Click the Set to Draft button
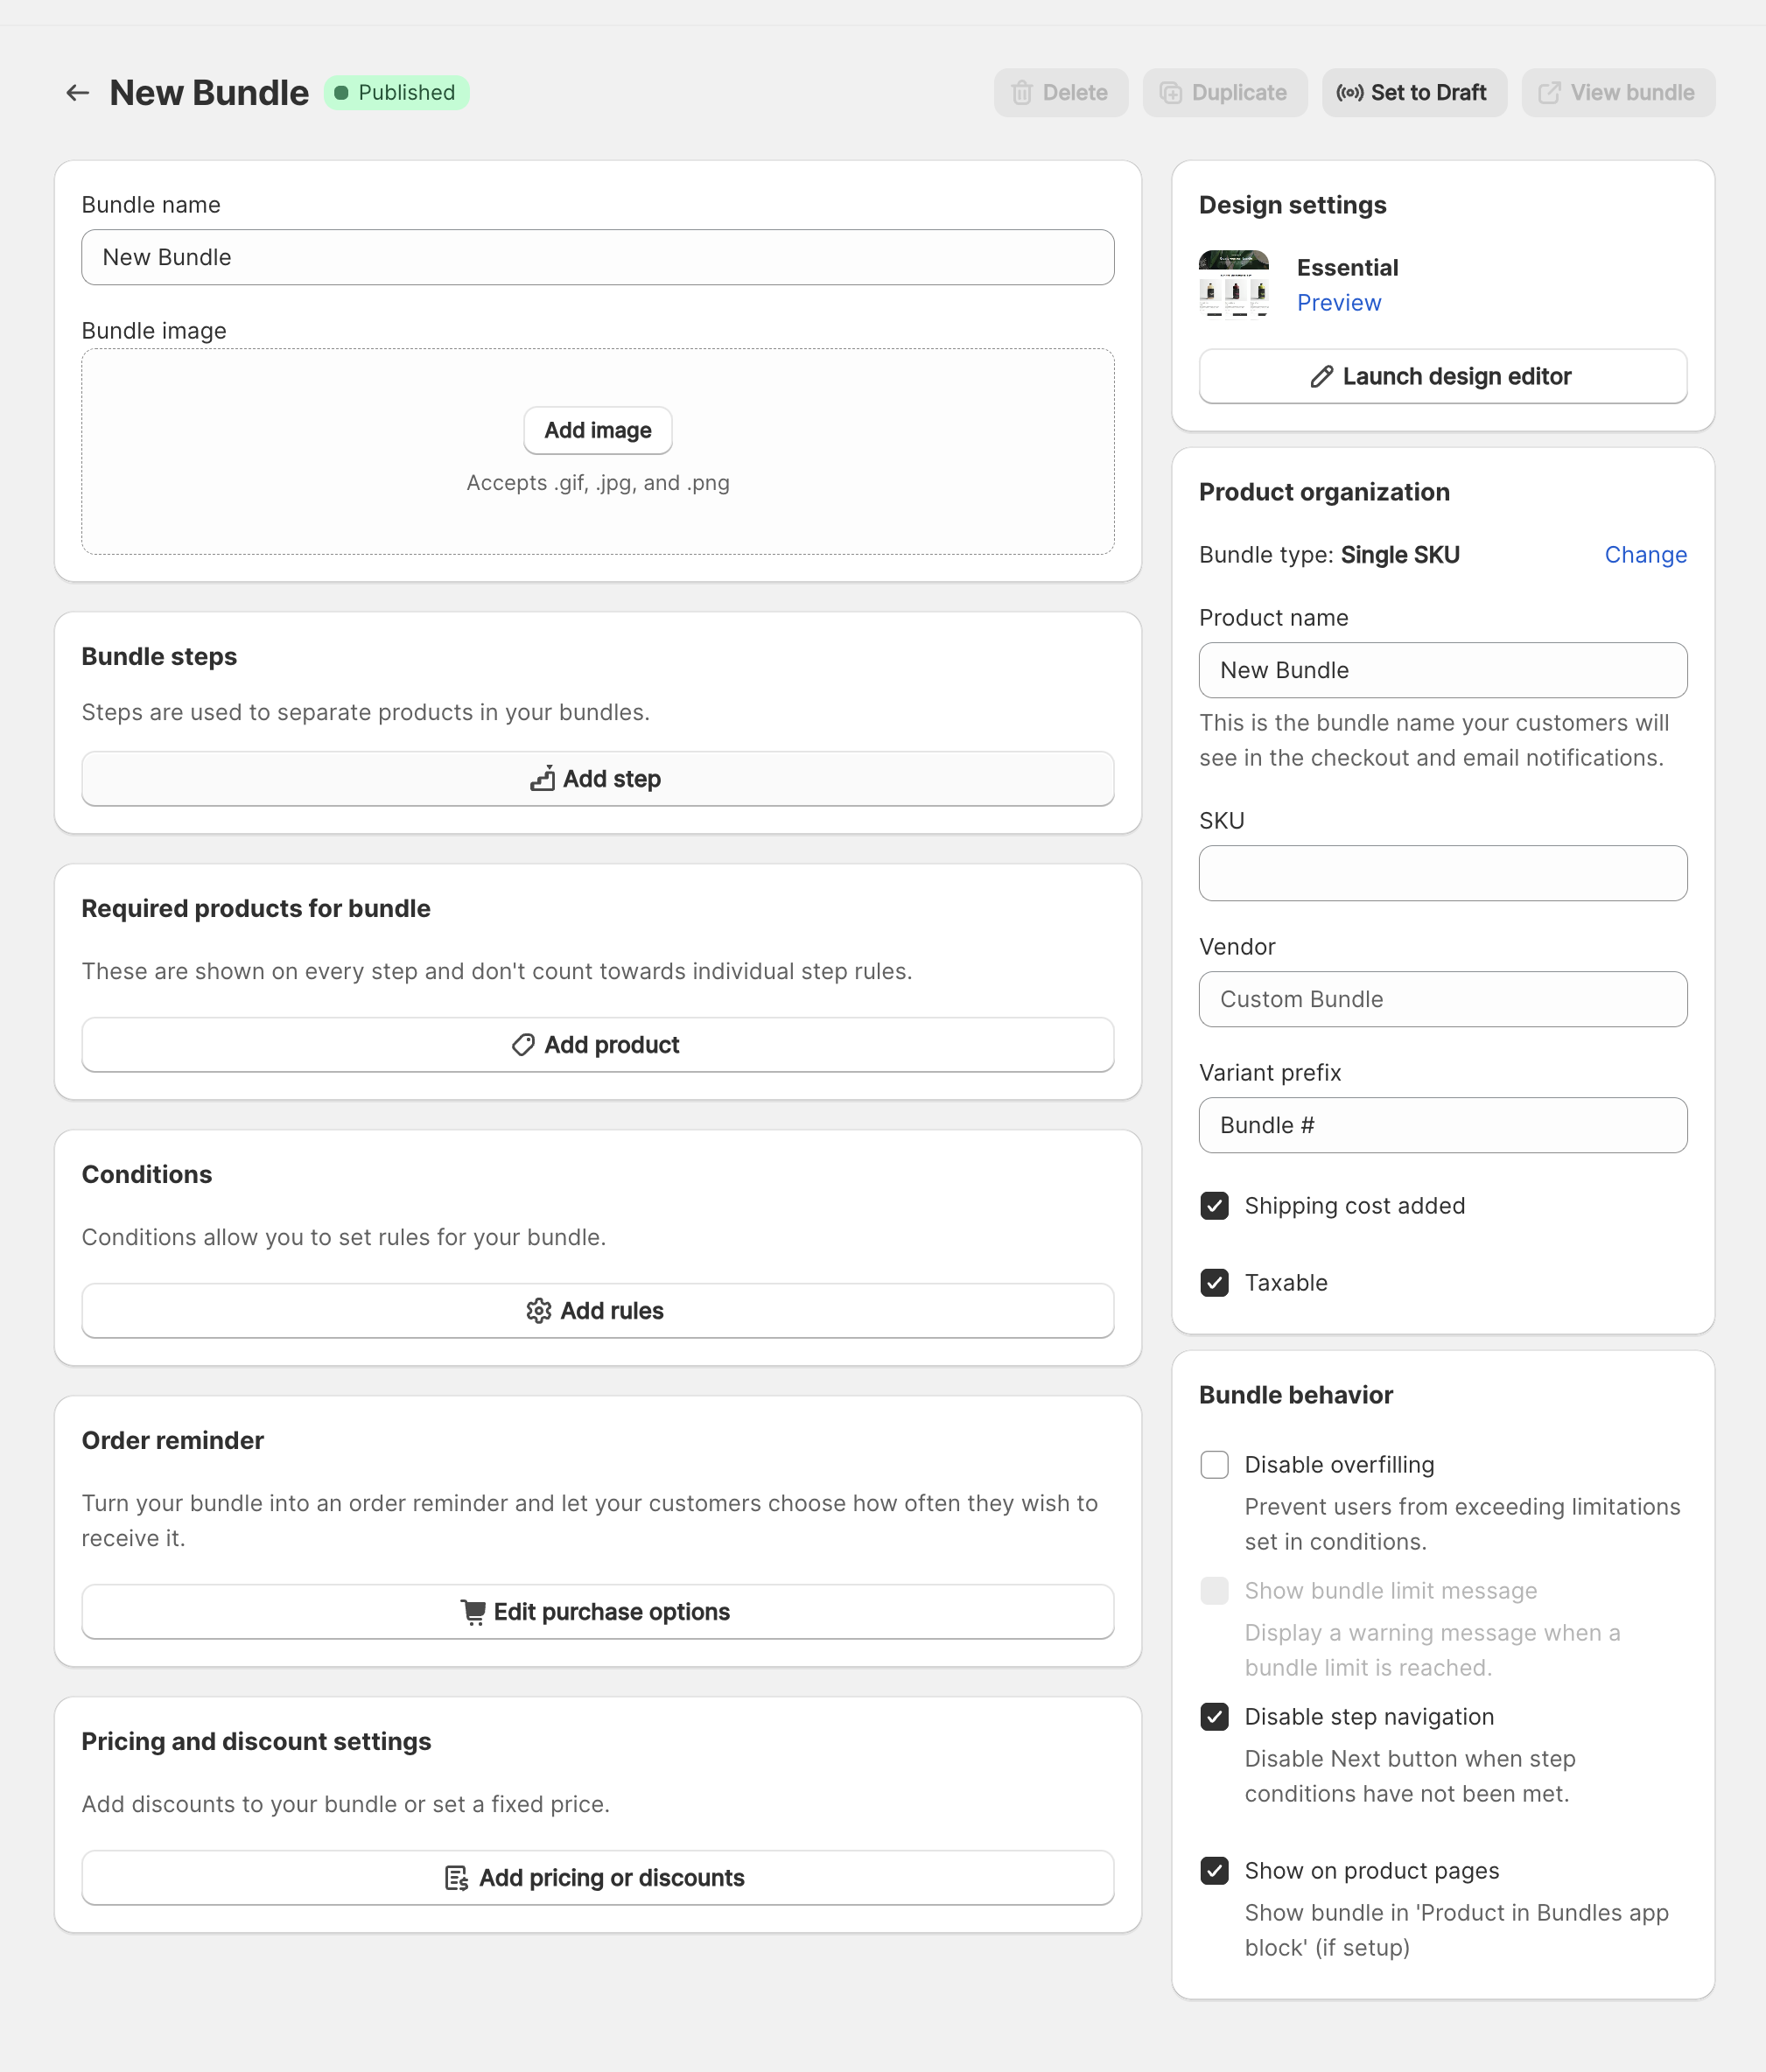 coord(1413,93)
